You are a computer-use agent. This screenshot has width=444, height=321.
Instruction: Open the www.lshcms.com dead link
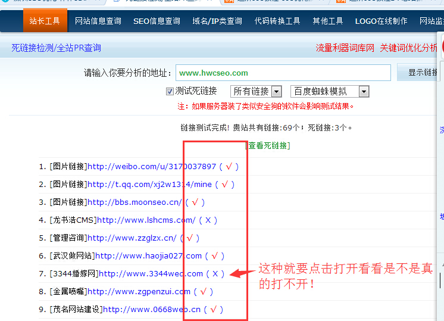(x=146, y=220)
